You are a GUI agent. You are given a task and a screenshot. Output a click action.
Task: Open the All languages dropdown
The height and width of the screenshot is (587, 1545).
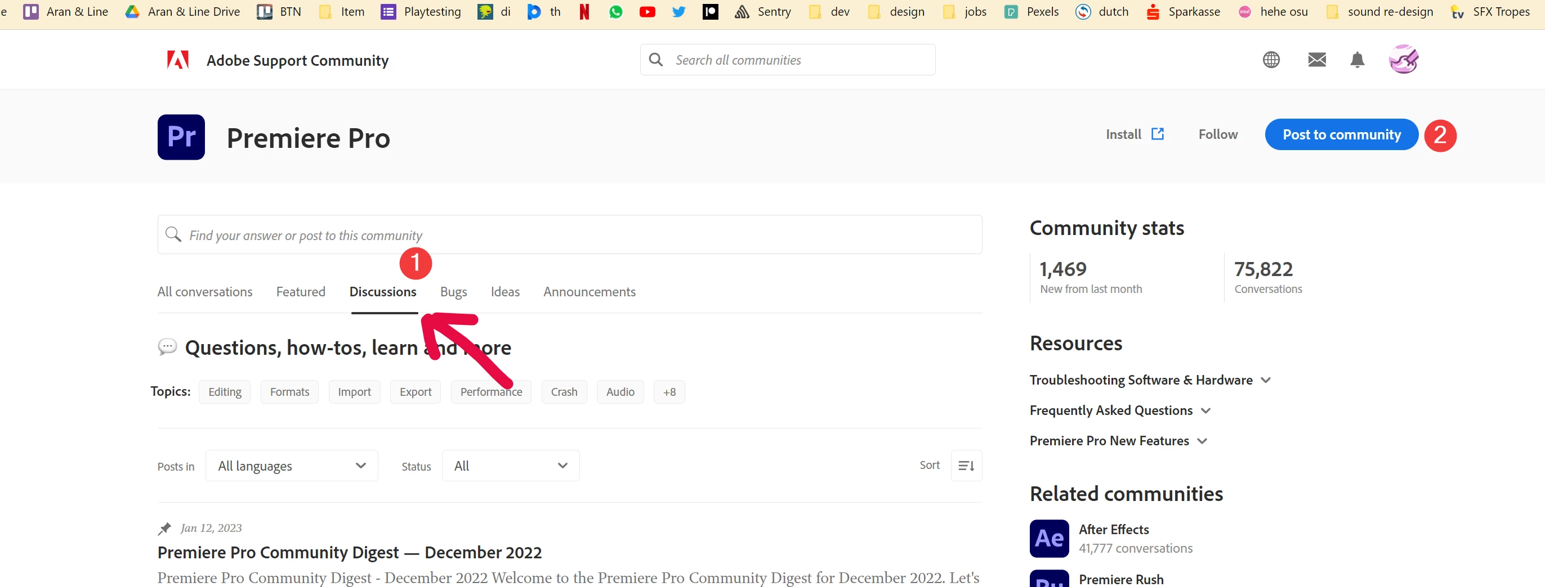[292, 466]
